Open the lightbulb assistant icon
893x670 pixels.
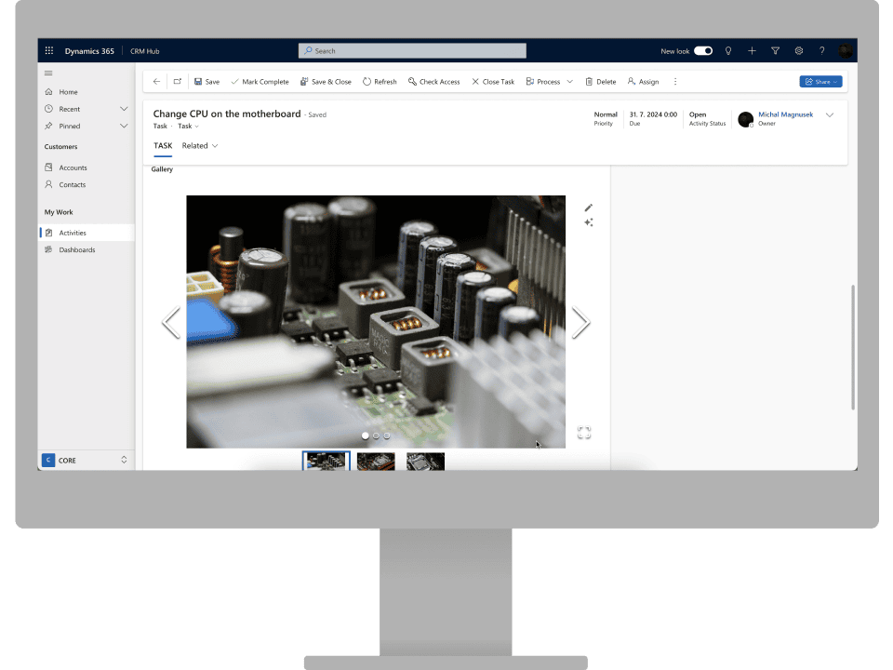pyautogui.click(x=728, y=51)
